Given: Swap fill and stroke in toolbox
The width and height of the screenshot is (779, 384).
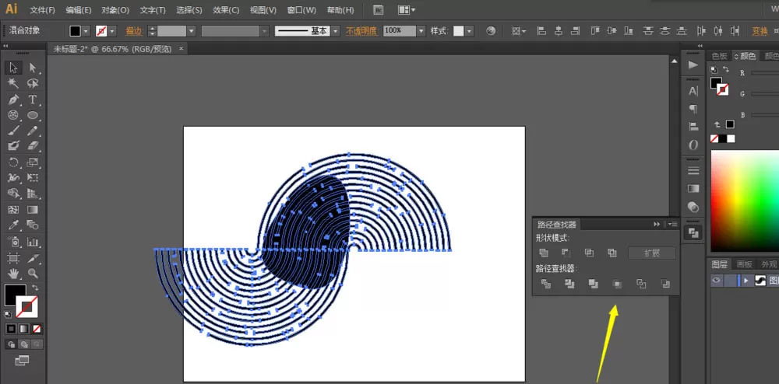Looking at the screenshot, I should [x=35, y=288].
